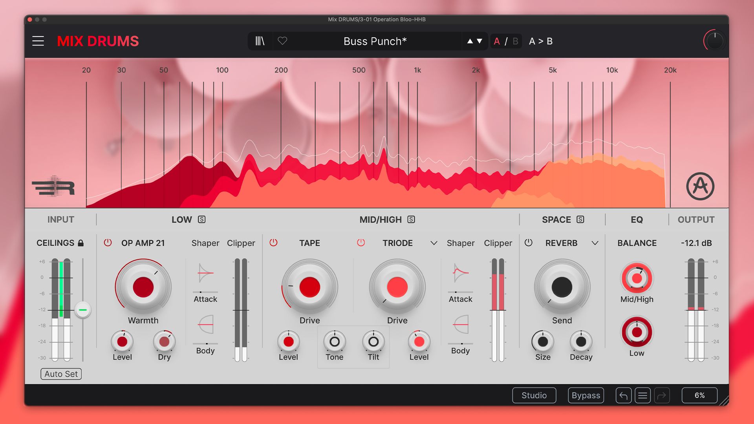Image resolution: width=754 pixels, height=424 pixels.
Task: Disable the OP AMP 21 module
Action: tap(108, 243)
